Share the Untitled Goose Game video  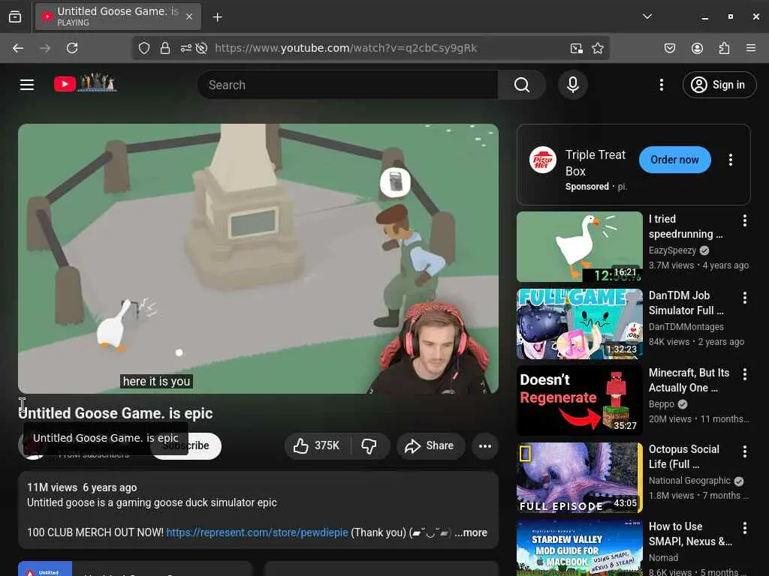click(x=430, y=445)
